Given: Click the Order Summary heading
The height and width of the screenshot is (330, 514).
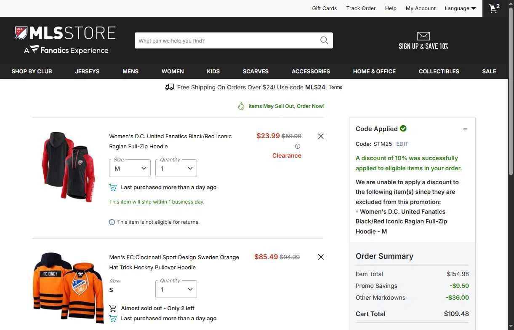Looking at the screenshot, I should coord(384,256).
